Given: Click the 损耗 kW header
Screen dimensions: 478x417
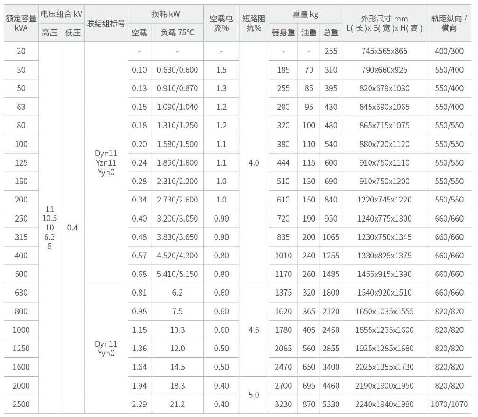Looking at the screenshot, I should coord(166,14).
